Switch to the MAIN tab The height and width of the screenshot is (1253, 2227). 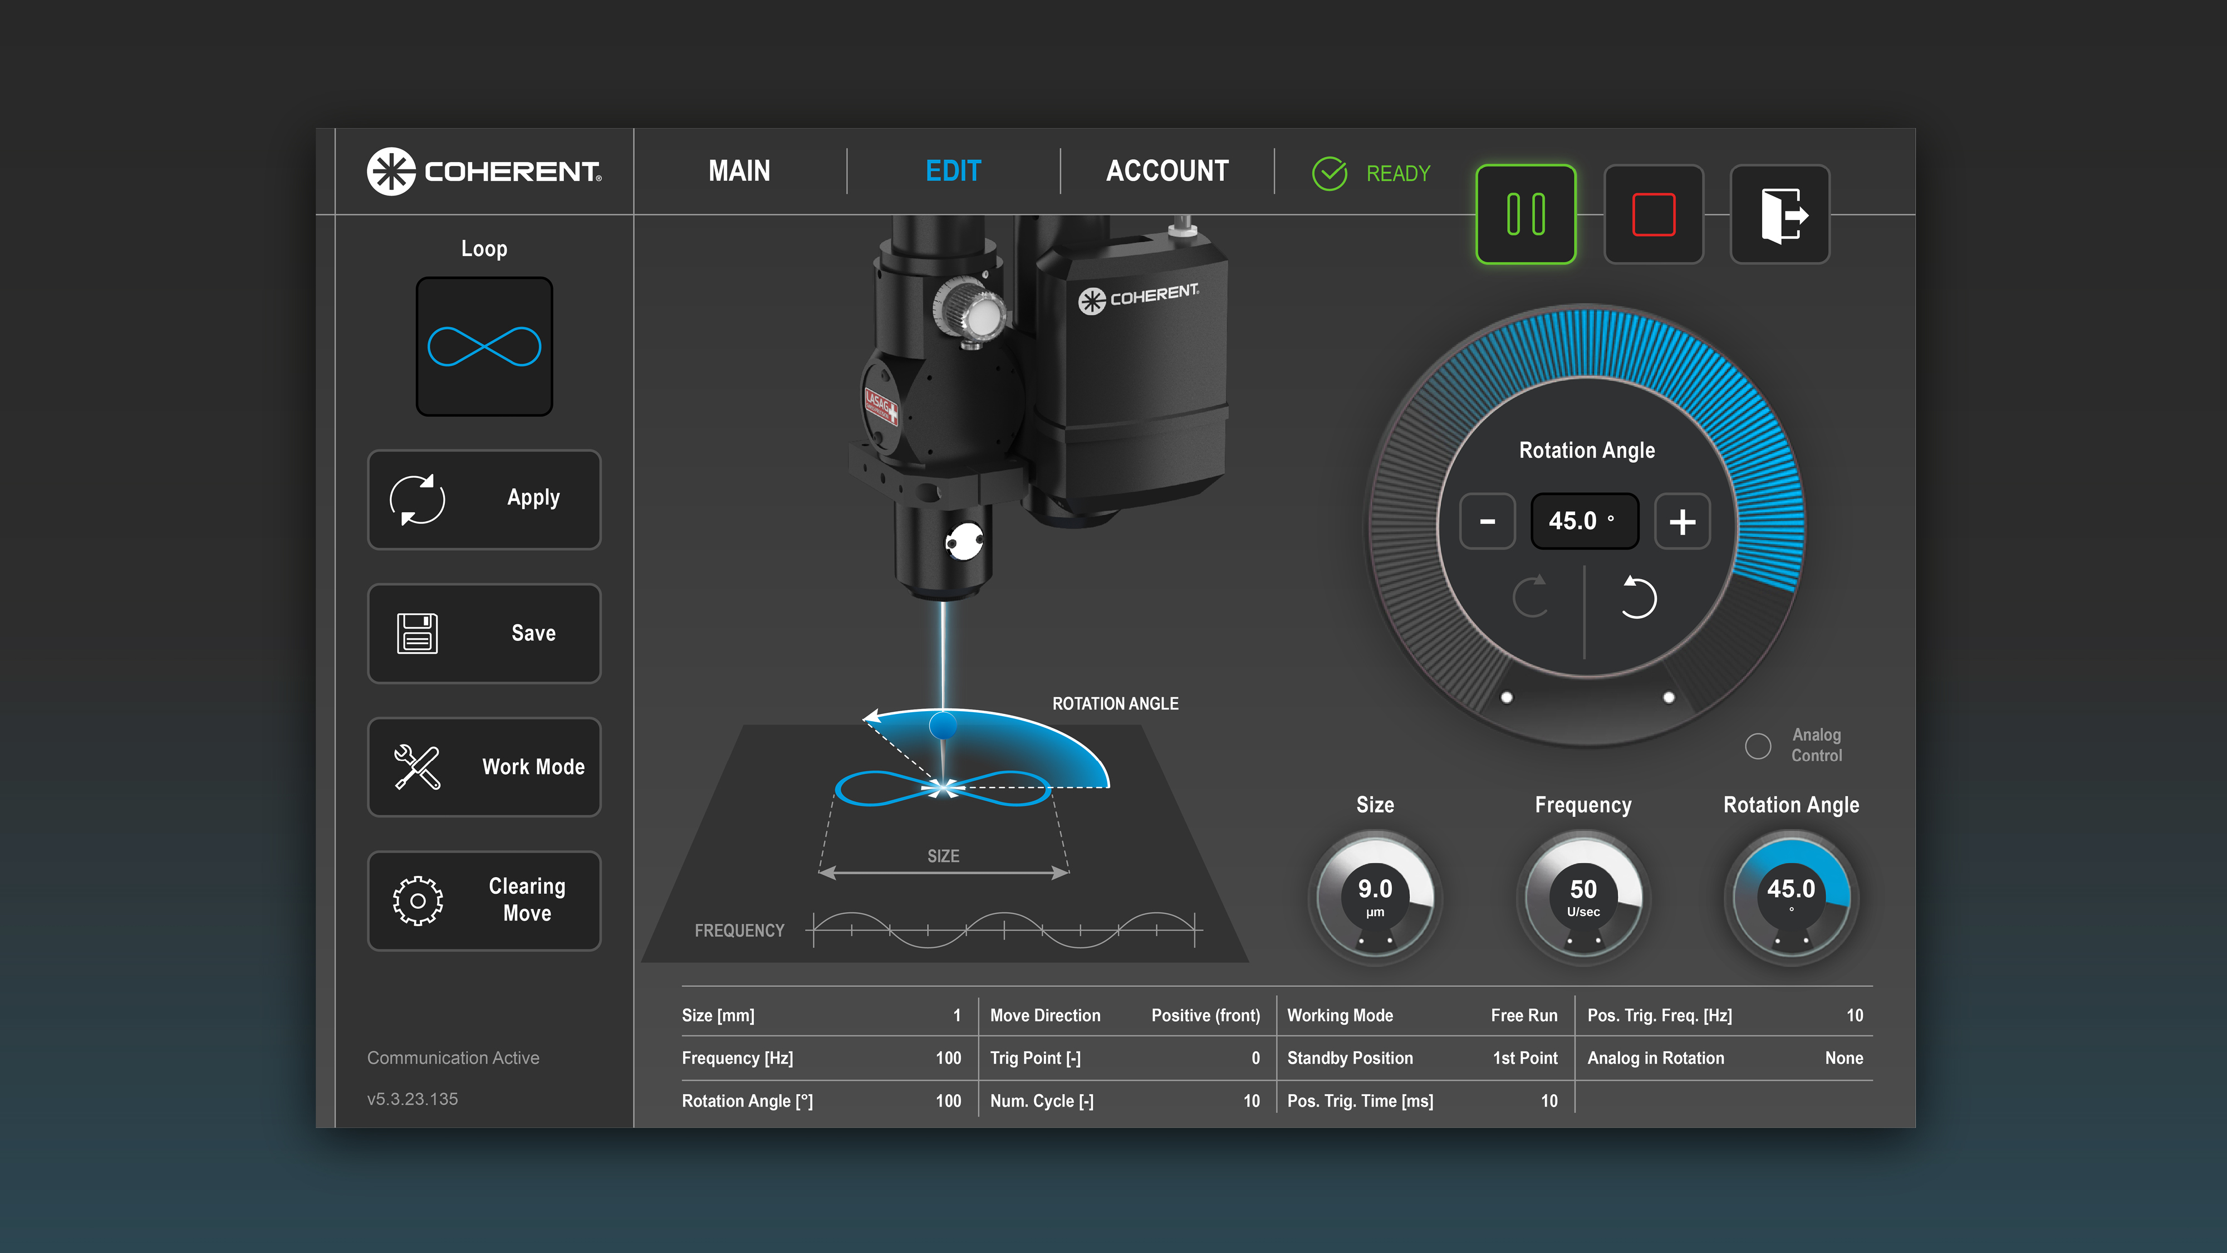[x=739, y=170]
